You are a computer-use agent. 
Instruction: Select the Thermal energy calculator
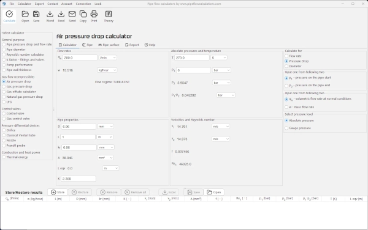(15, 157)
